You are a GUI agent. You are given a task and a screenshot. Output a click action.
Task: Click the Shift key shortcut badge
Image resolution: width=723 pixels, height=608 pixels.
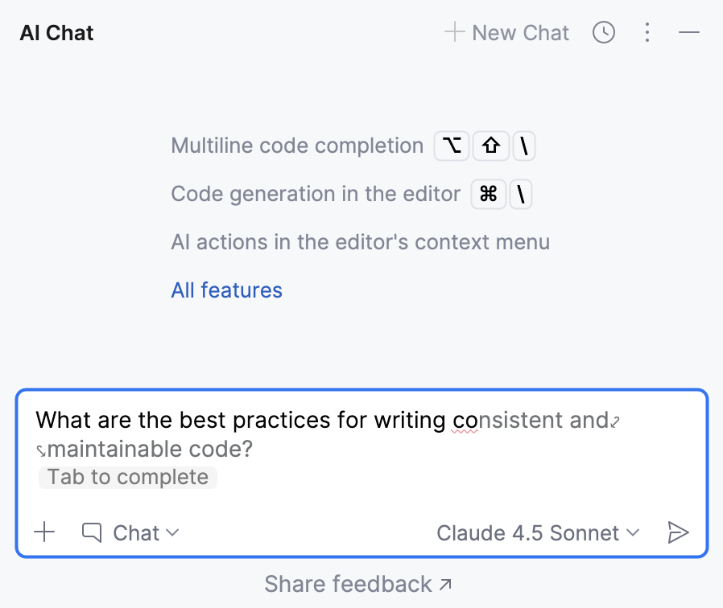pos(492,146)
